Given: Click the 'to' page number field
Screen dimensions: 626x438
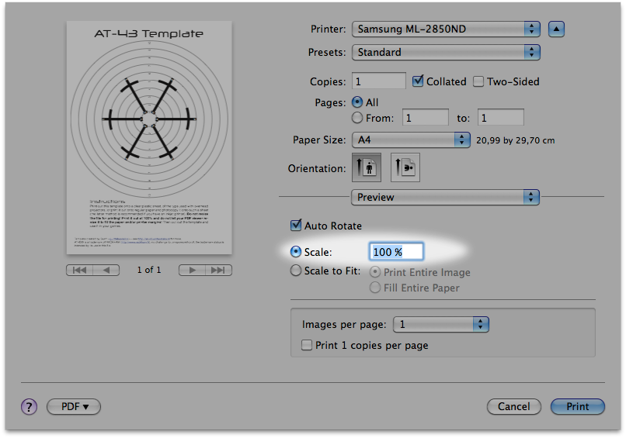Looking at the screenshot, I should click(501, 118).
